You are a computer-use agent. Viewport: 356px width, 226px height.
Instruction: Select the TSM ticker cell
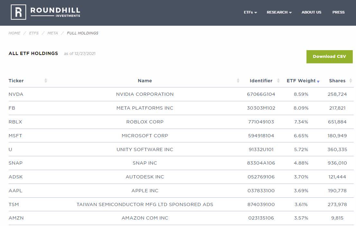click(x=14, y=204)
